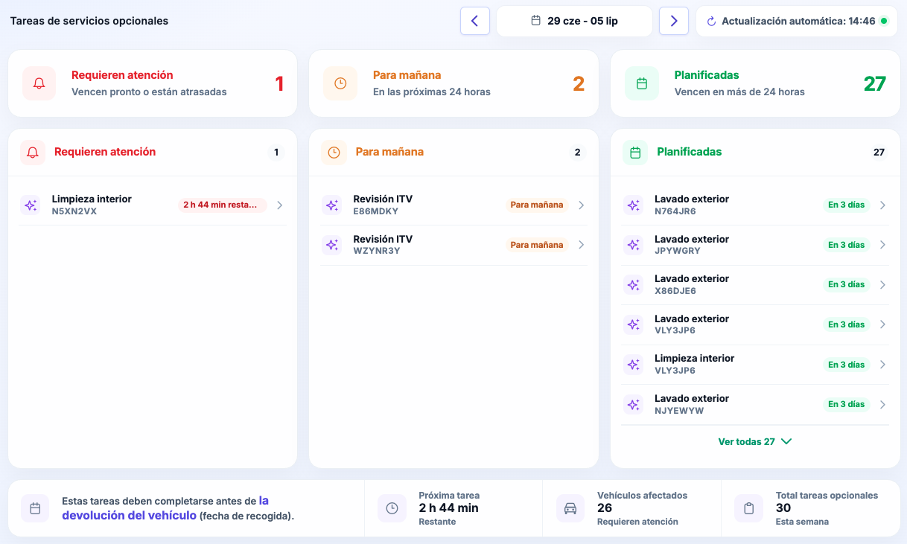Click sparkle icon of Limpieza interior VLY3JP6
907x544 pixels.
point(633,365)
